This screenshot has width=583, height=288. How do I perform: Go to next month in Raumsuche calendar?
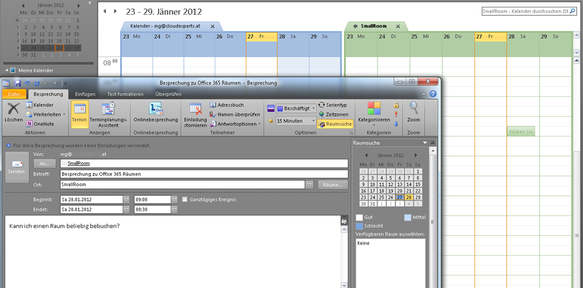(415, 155)
